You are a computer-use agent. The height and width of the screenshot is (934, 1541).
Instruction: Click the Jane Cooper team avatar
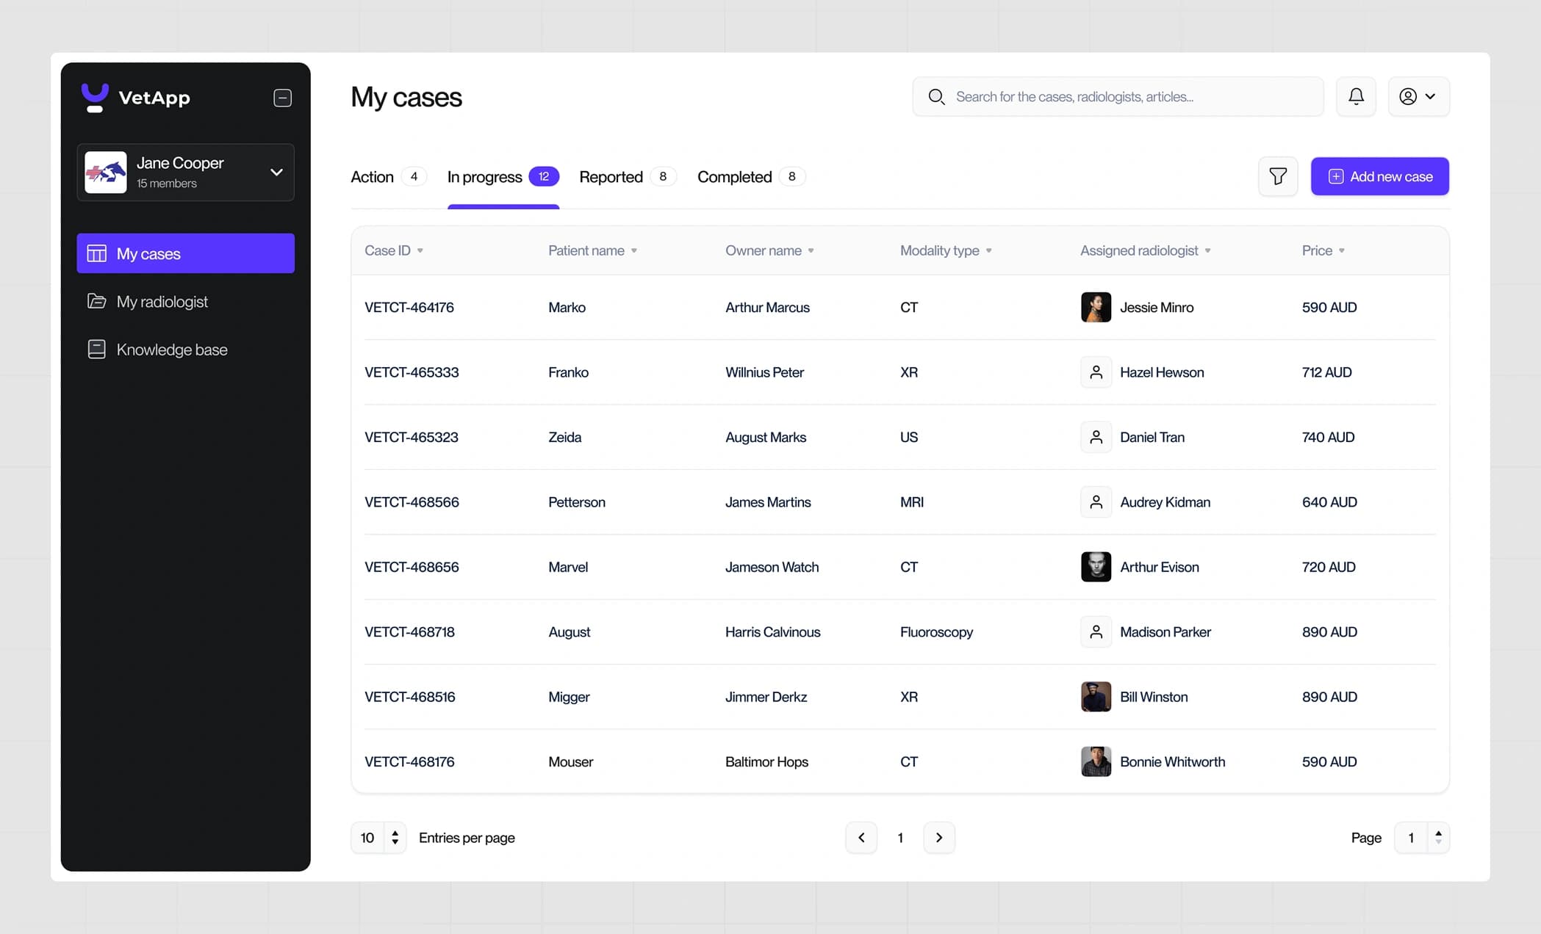pyautogui.click(x=106, y=172)
